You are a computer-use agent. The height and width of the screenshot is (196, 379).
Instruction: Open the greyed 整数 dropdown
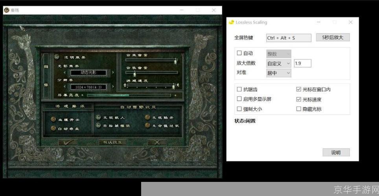click(278, 54)
